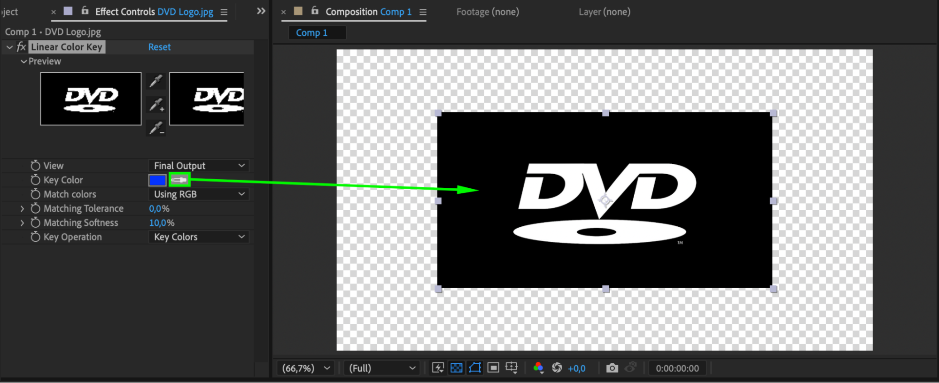The height and width of the screenshot is (383, 939).
Task: Click the Comp 1 · DVD Logo.jpg header text
Action: (53, 32)
